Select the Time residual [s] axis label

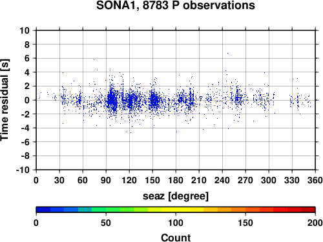(5, 100)
